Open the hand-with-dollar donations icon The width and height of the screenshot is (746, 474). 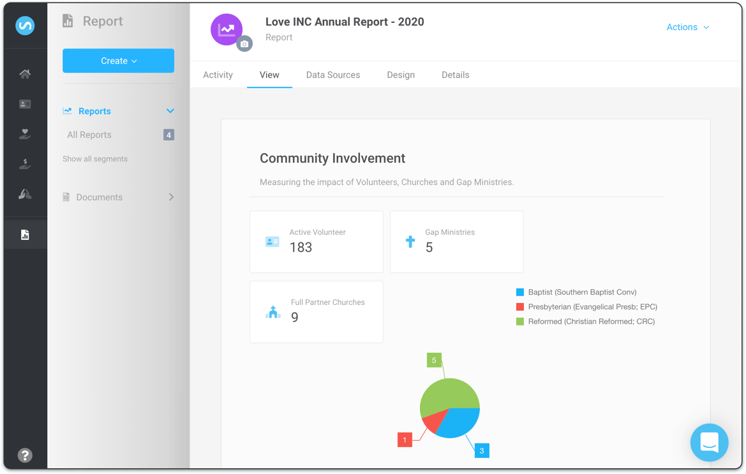click(25, 165)
